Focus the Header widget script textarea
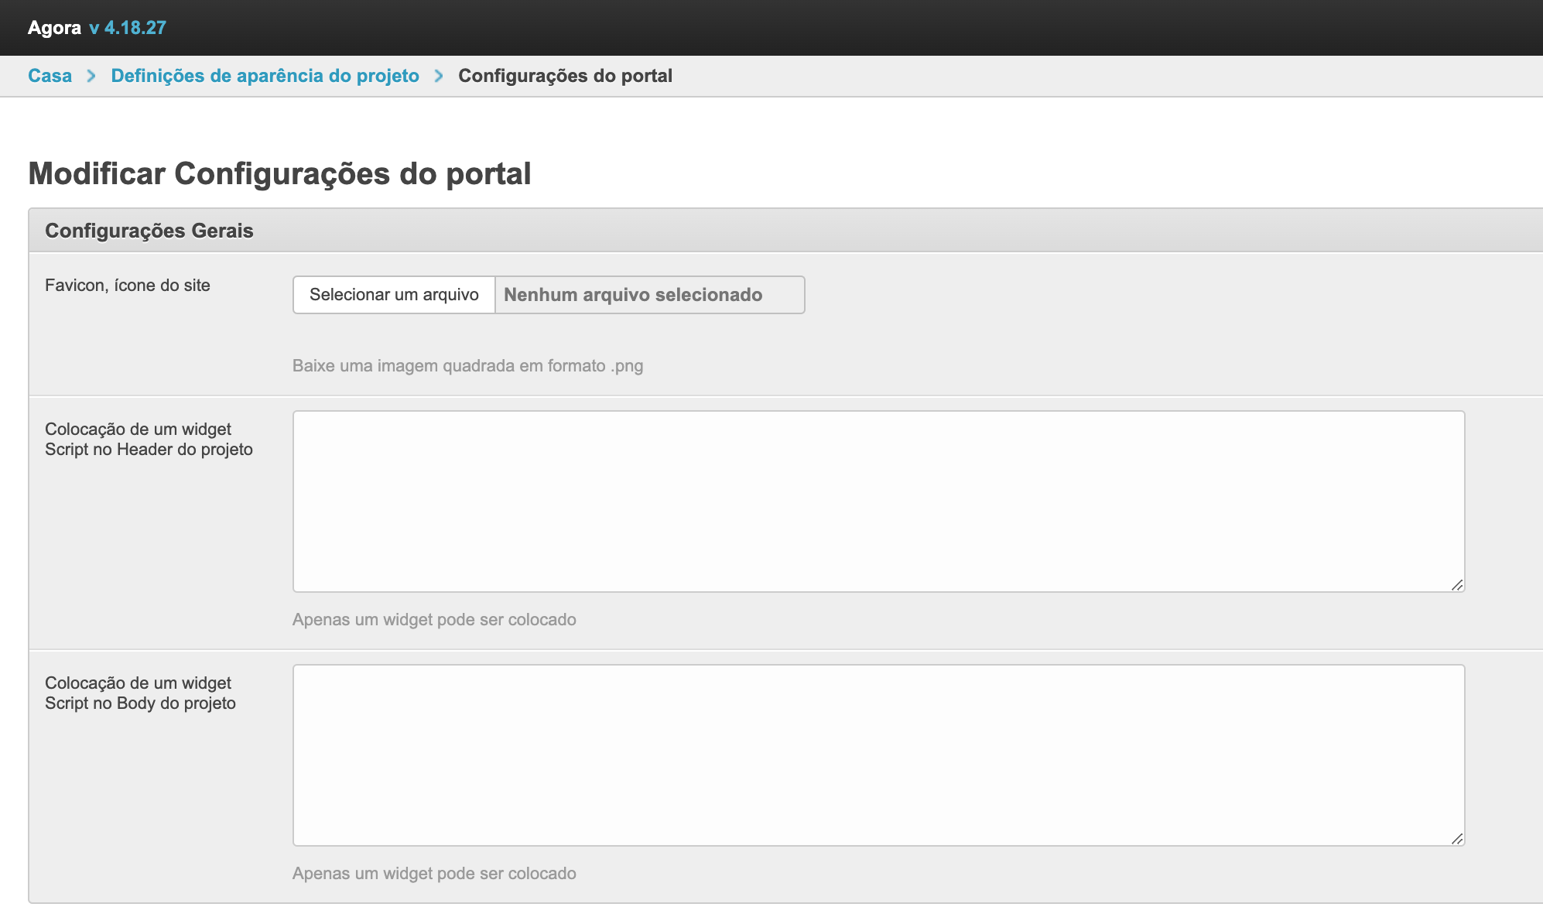This screenshot has height=907, width=1543. [x=878, y=501]
